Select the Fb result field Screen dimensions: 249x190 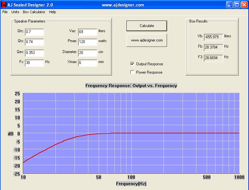(x=213, y=47)
